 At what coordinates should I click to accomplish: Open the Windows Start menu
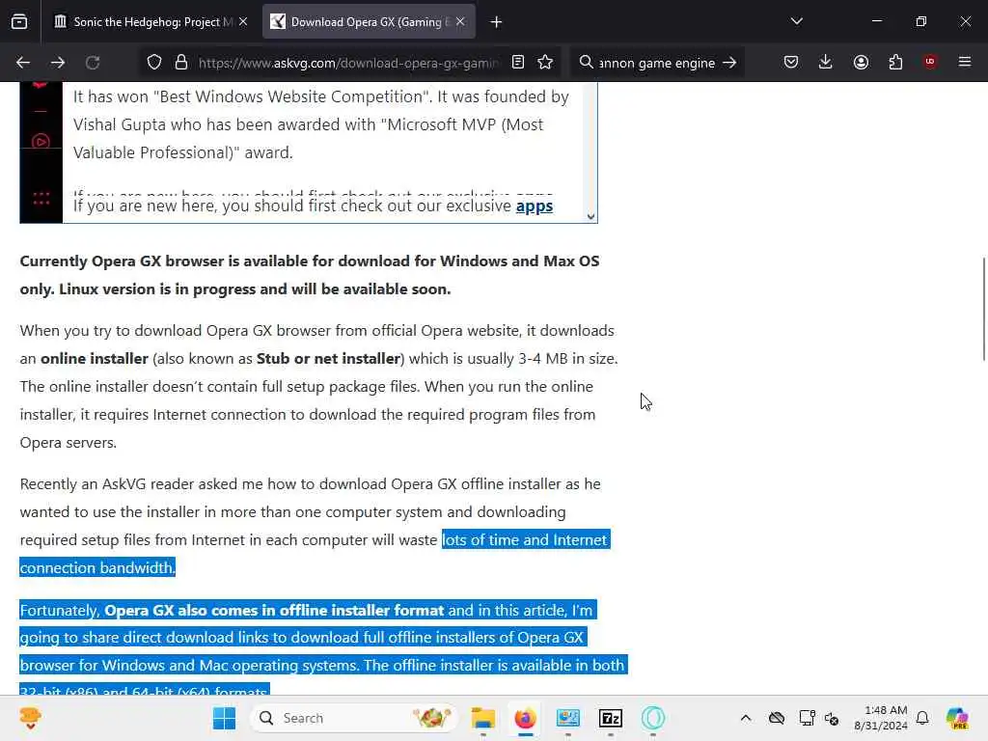click(x=224, y=718)
